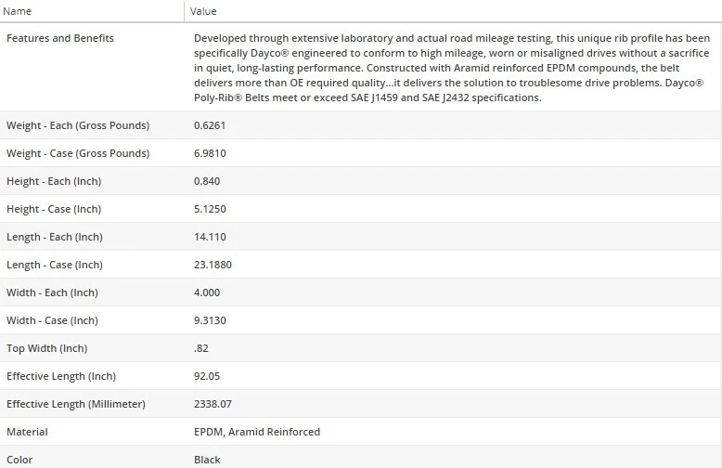
Task: Click the 6.9810 case weight value
Action: point(210,153)
